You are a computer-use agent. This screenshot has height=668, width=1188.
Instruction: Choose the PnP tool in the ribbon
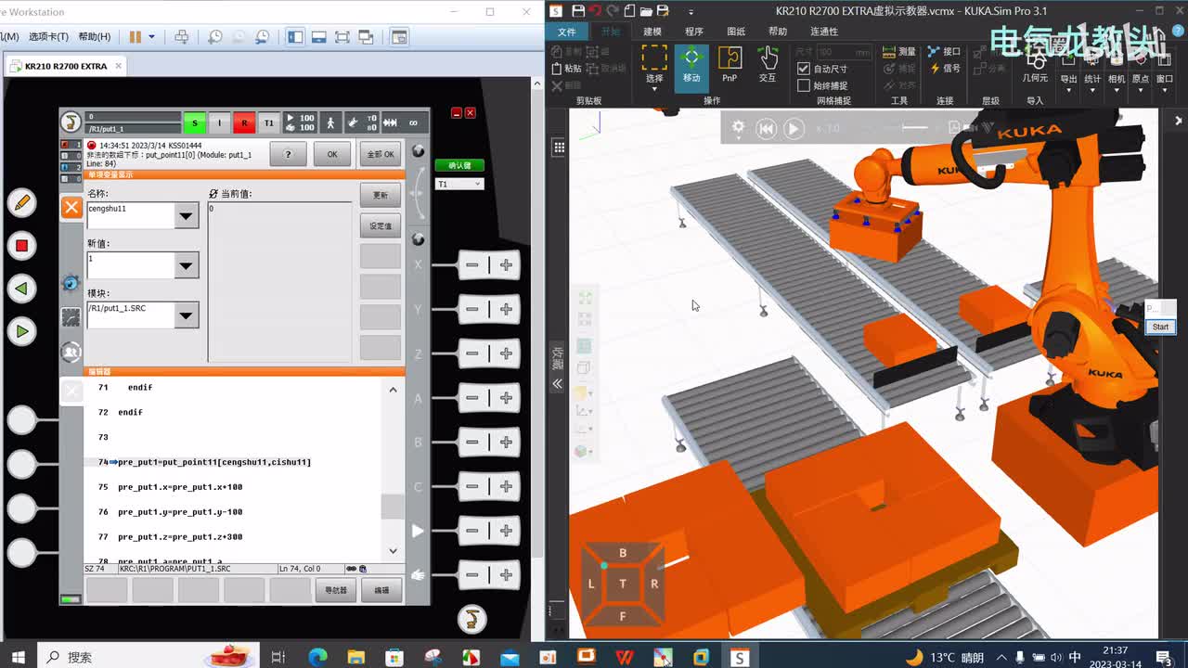click(x=730, y=65)
